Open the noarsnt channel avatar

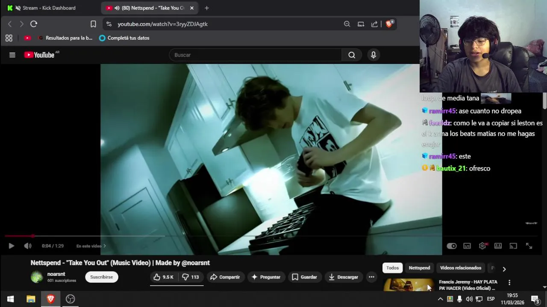point(37,277)
